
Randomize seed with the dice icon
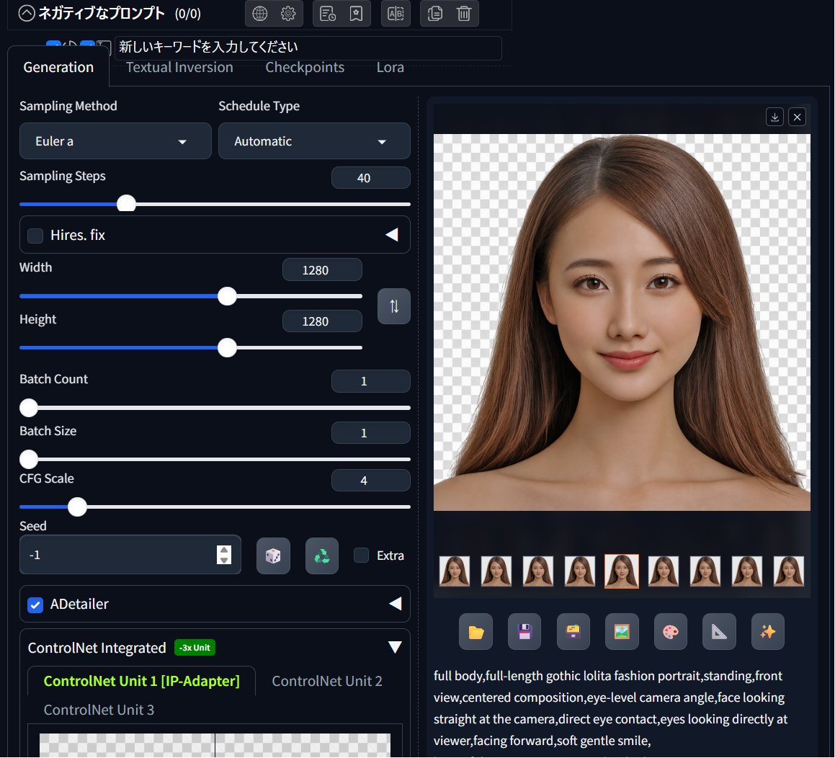[x=273, y=556]
